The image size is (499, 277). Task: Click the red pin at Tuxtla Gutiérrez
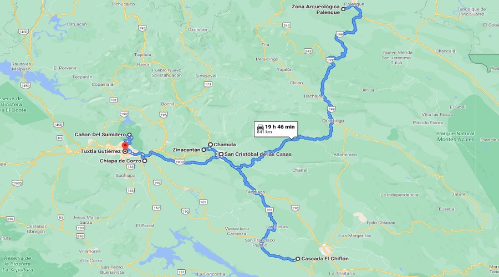tap(125, 146)
